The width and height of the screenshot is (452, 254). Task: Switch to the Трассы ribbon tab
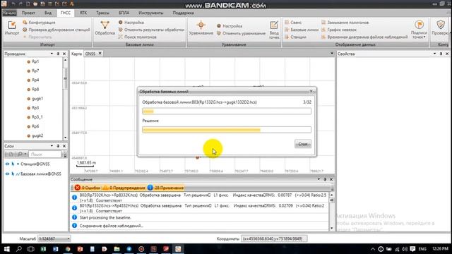102,13
